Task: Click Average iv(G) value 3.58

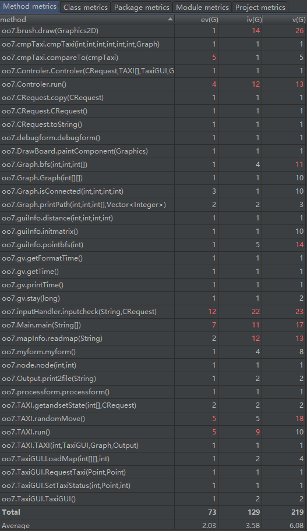Action: tap(253, 526)
